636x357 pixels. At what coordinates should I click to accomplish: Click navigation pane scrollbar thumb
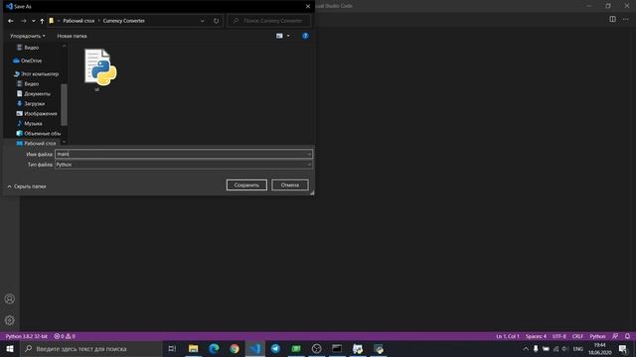coord(64,105)
